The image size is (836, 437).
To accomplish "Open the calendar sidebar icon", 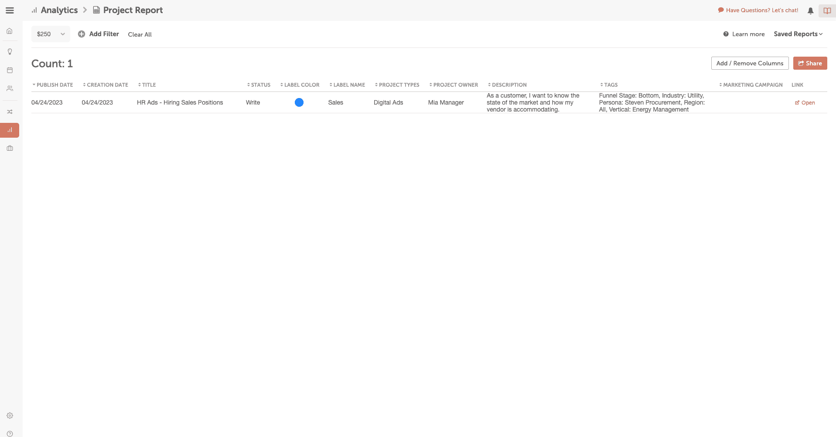I will 10,70.
